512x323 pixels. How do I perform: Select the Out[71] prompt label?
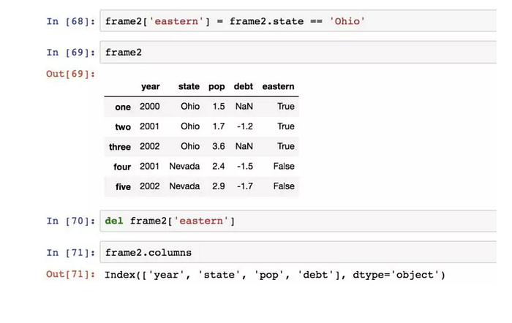[70, 274]
